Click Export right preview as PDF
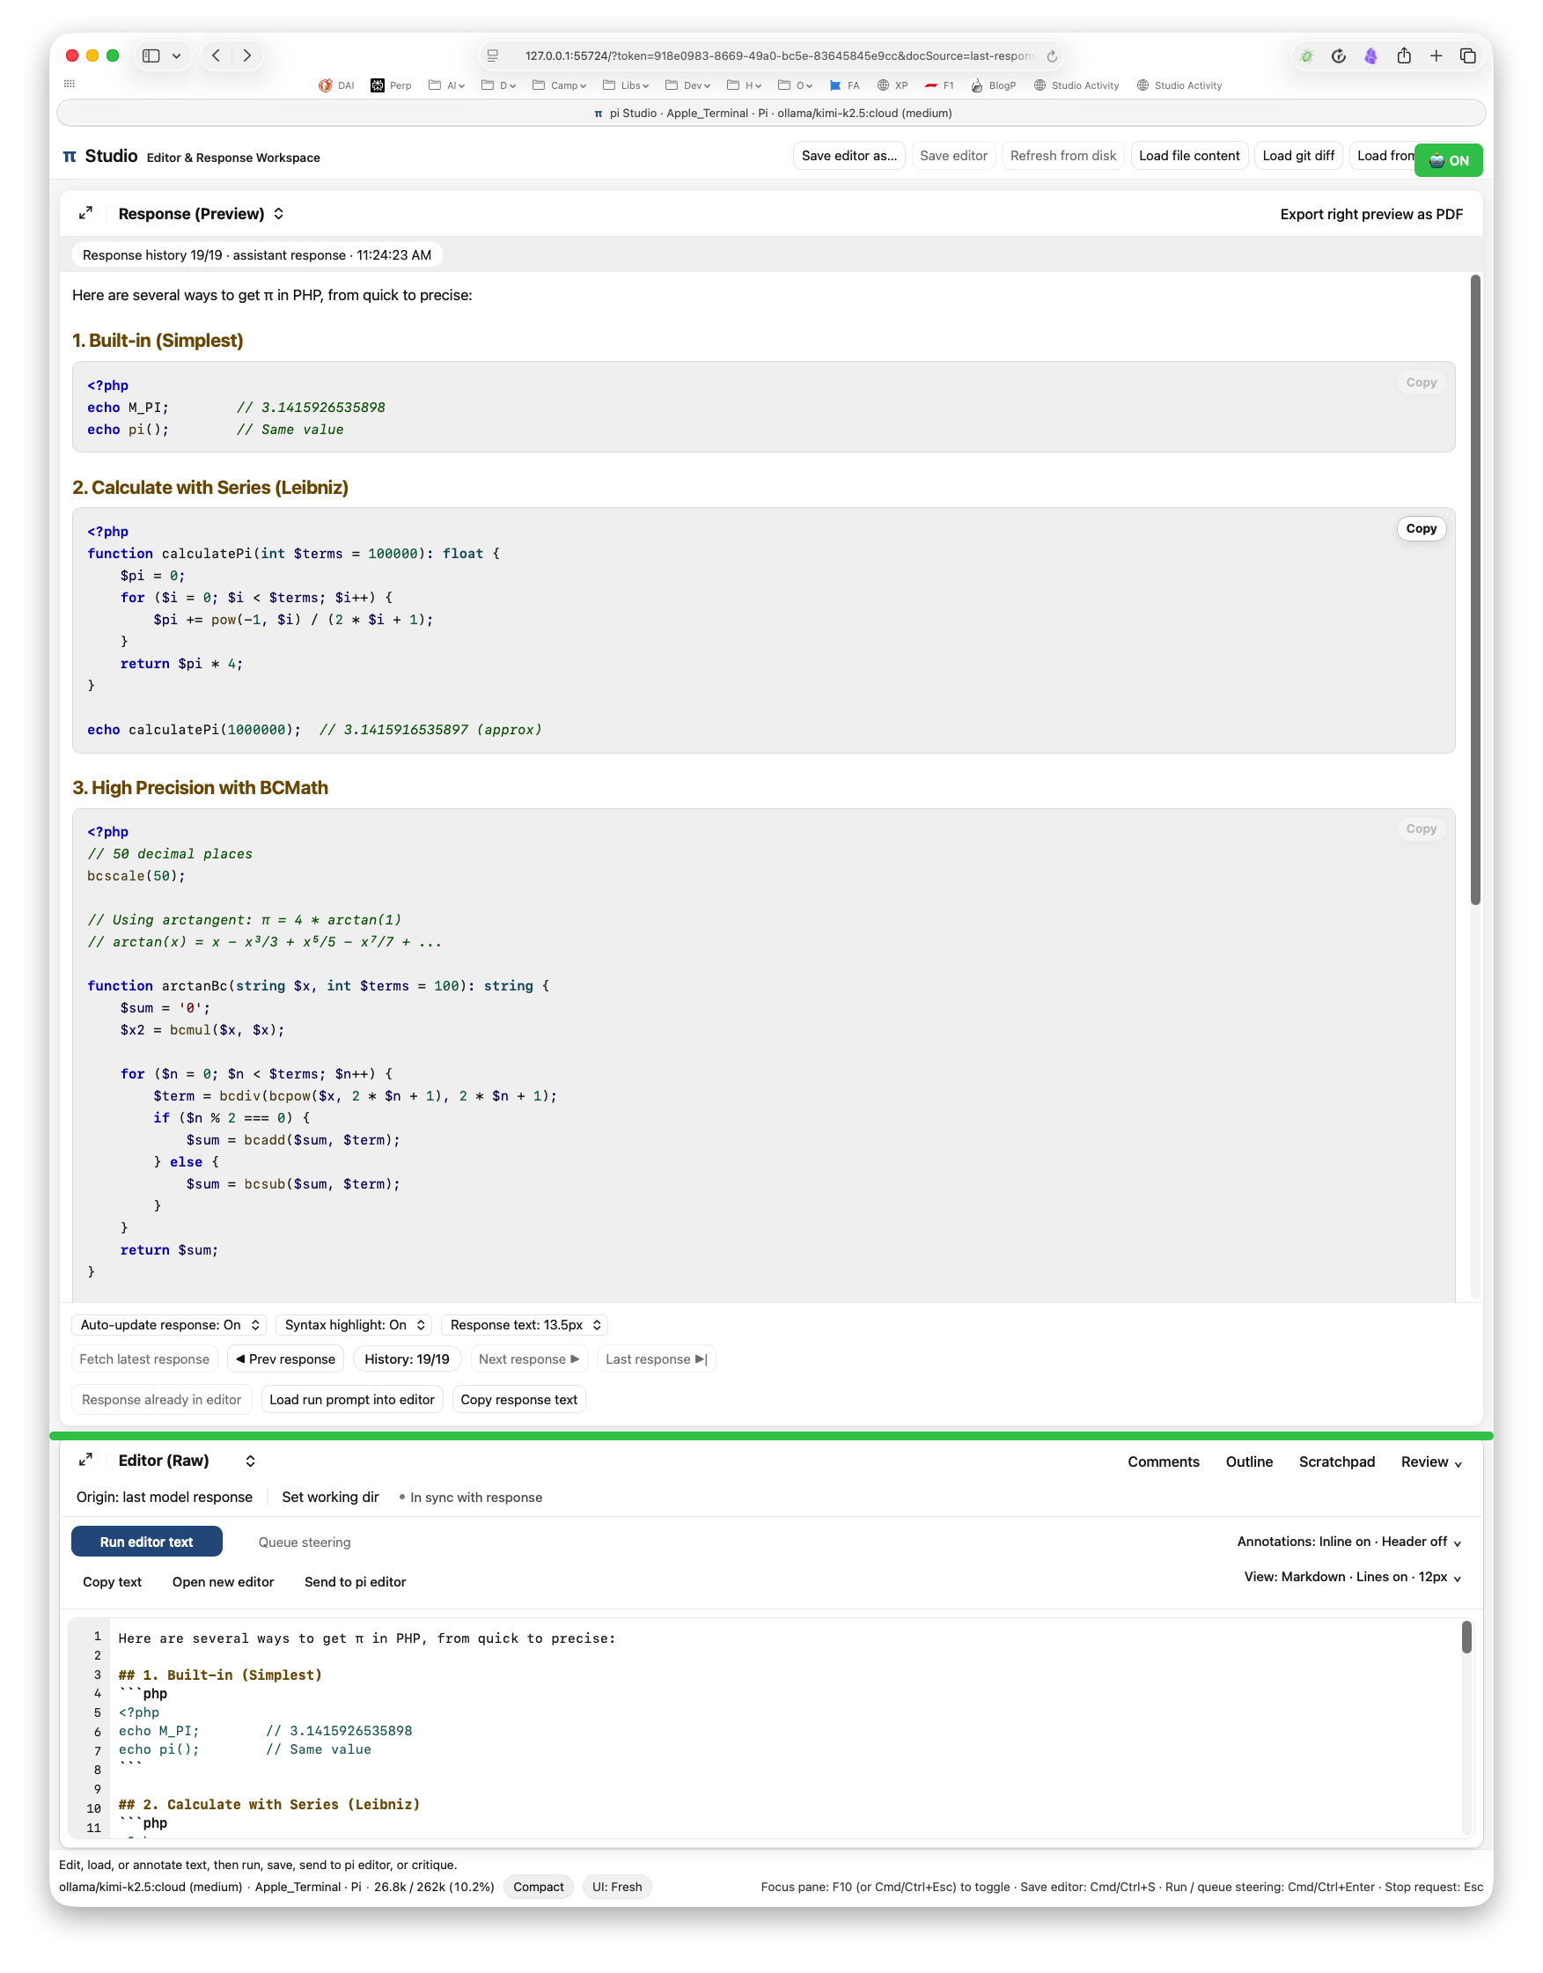The image size is (1543, 1973). (1370, 214)
